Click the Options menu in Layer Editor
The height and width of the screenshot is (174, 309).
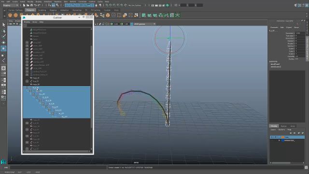coord(281,130)
